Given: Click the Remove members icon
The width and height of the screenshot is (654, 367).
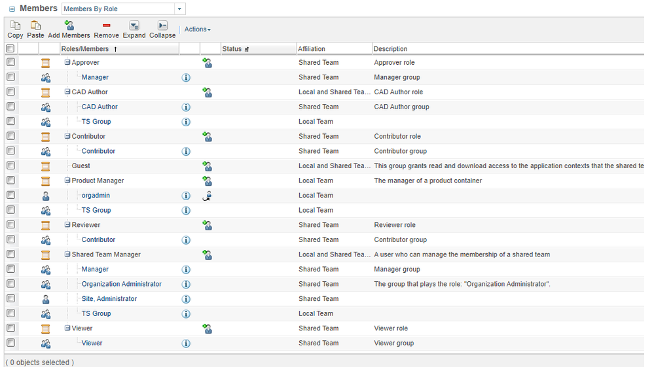Looking at the screenshot, I should tap(106, 26).
